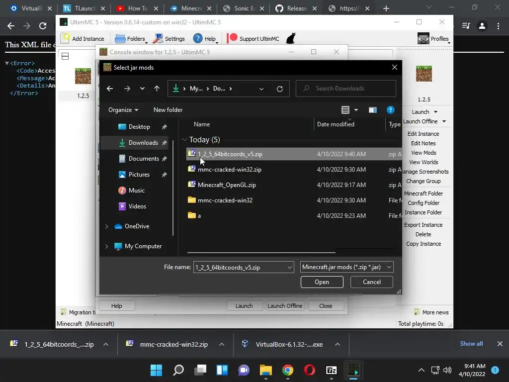
Task: Sort files by Name column
Action: pos(202,124)
